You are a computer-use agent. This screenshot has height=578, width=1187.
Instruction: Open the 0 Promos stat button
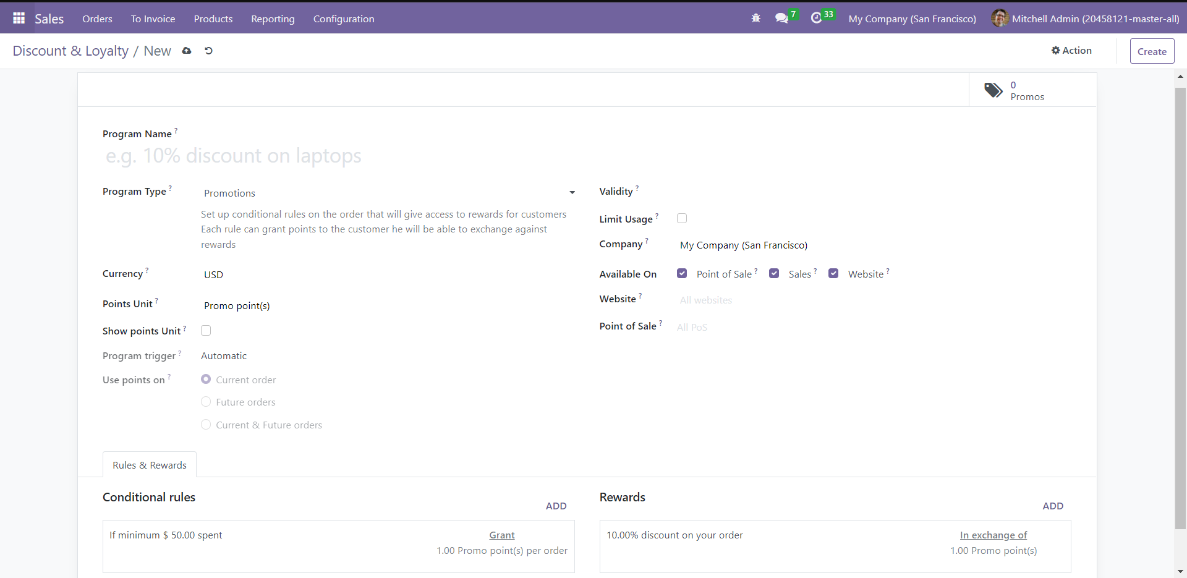click(x=1032, y=90)
